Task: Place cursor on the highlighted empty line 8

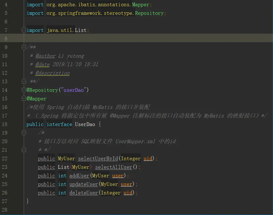Action: [136, 38]
